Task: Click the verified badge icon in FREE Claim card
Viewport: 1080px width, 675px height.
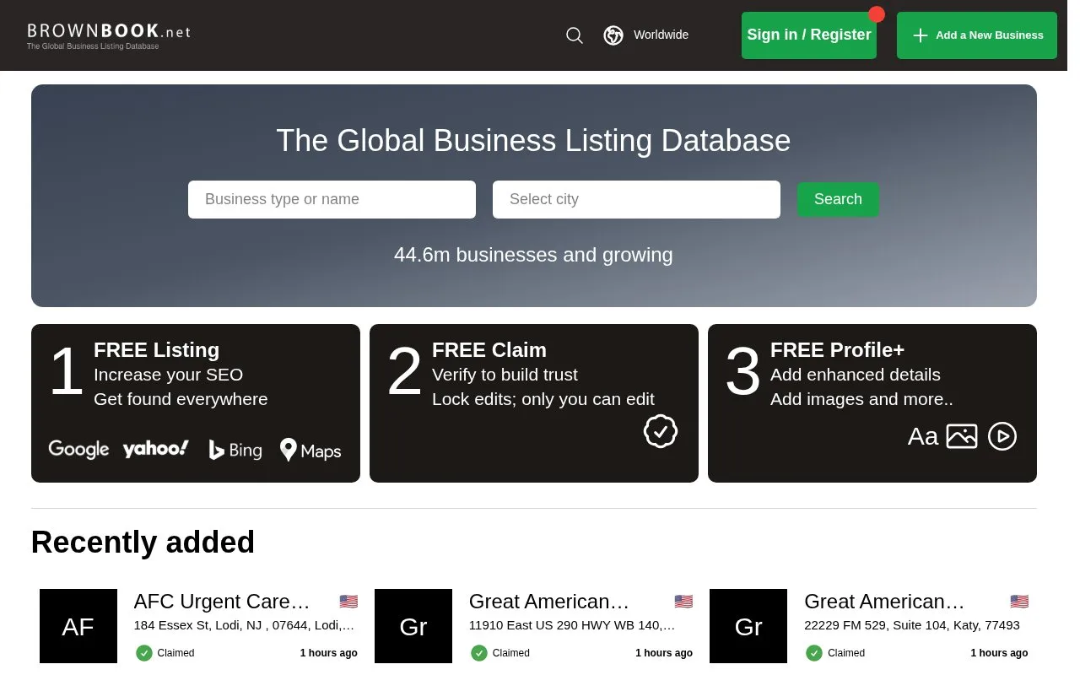Action: (661, 431)
